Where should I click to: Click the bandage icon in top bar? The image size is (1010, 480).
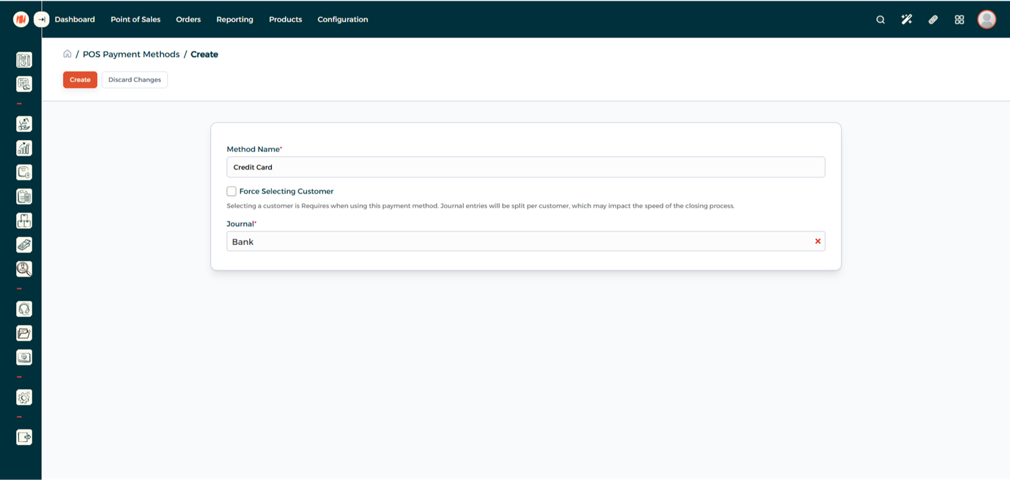pyautogui.click(x=933, y=20)
